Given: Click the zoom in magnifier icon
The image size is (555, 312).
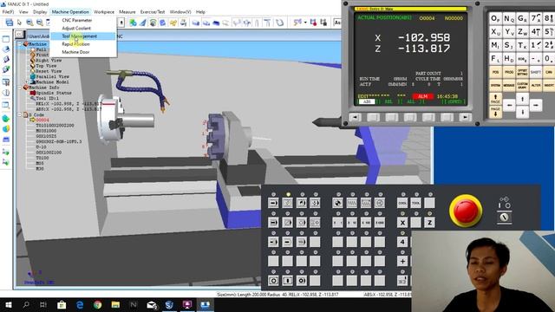Looking at the screenshot, I should 29,23.
